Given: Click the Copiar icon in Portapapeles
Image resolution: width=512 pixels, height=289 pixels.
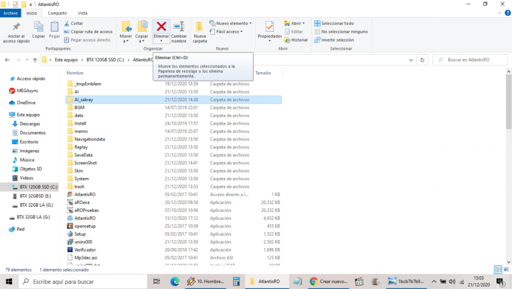Looking at the screenshot, I should pyautogui.click(x=38, y=30).
